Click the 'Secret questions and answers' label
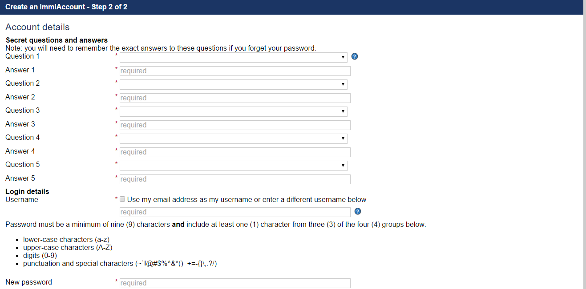The width and height of the screenshot is (586, 289). coord(56,40)
